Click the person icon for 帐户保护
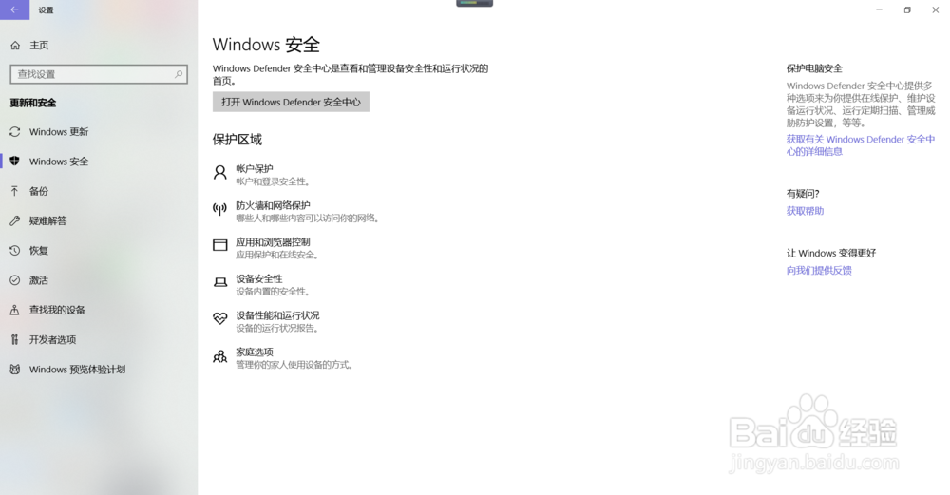 (x=220, y=173)
